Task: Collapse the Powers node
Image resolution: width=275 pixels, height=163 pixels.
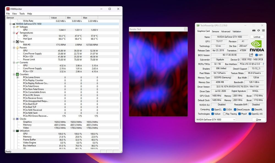Action: pos(14,48)
